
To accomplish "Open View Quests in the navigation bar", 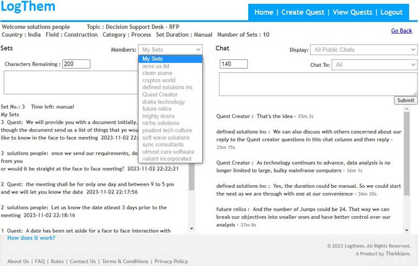I will [x=352, y=12].
